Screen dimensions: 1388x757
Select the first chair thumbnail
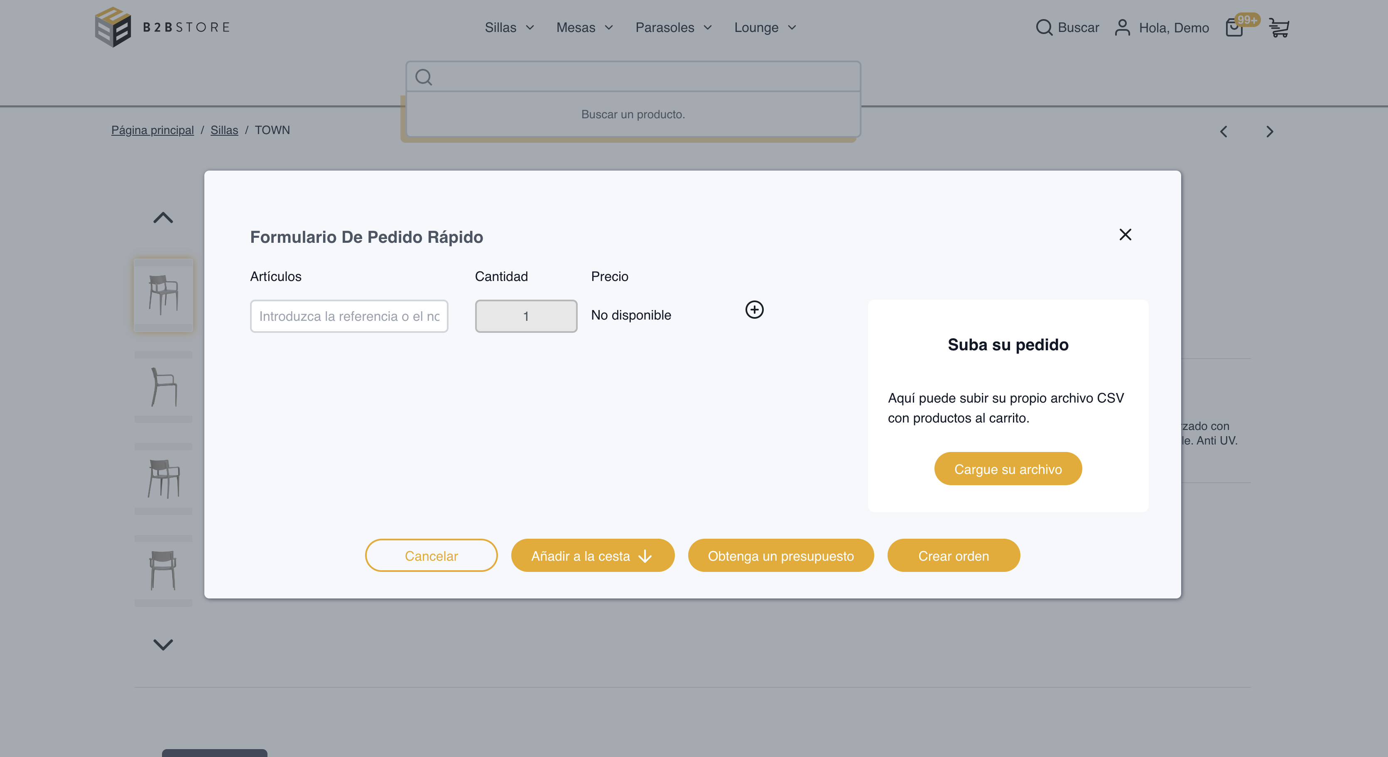163,295
